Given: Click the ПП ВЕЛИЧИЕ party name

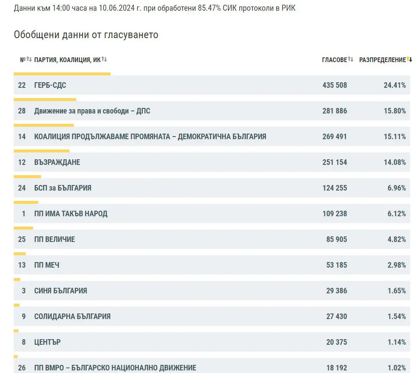Looking at the screenshot, I should 54,239.
